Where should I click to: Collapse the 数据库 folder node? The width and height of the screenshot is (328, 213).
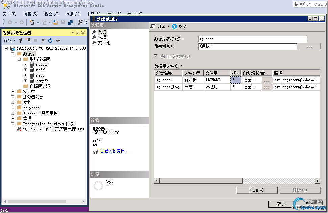(x=13, y=54)
